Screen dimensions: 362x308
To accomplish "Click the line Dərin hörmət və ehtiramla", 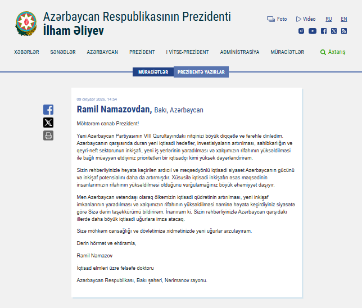I will click(106, 243).
